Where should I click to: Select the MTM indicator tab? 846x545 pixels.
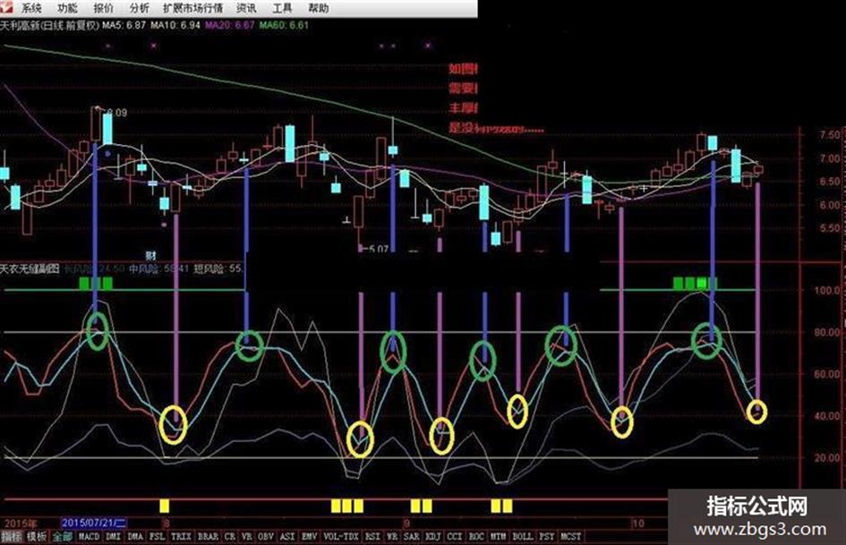(x=498, y=536)
